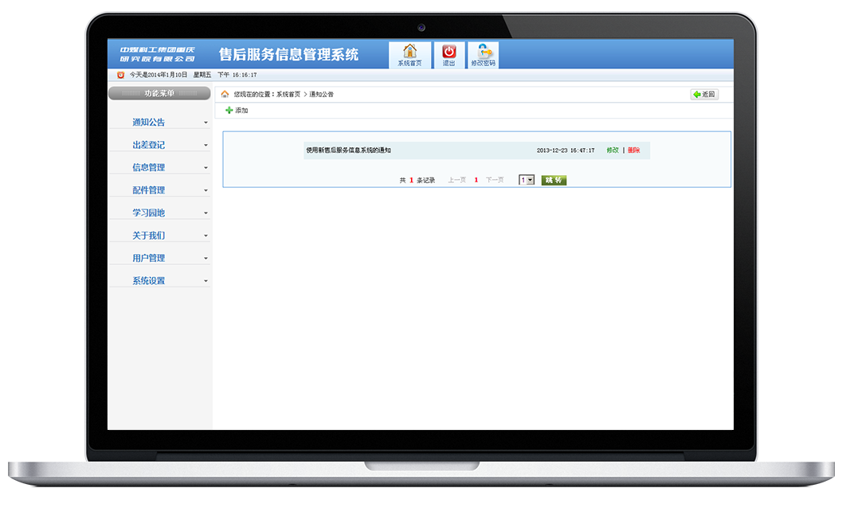Click the red 删除 delete link
The height and width of the screenshot is (527, 842).
pos(634,150)
